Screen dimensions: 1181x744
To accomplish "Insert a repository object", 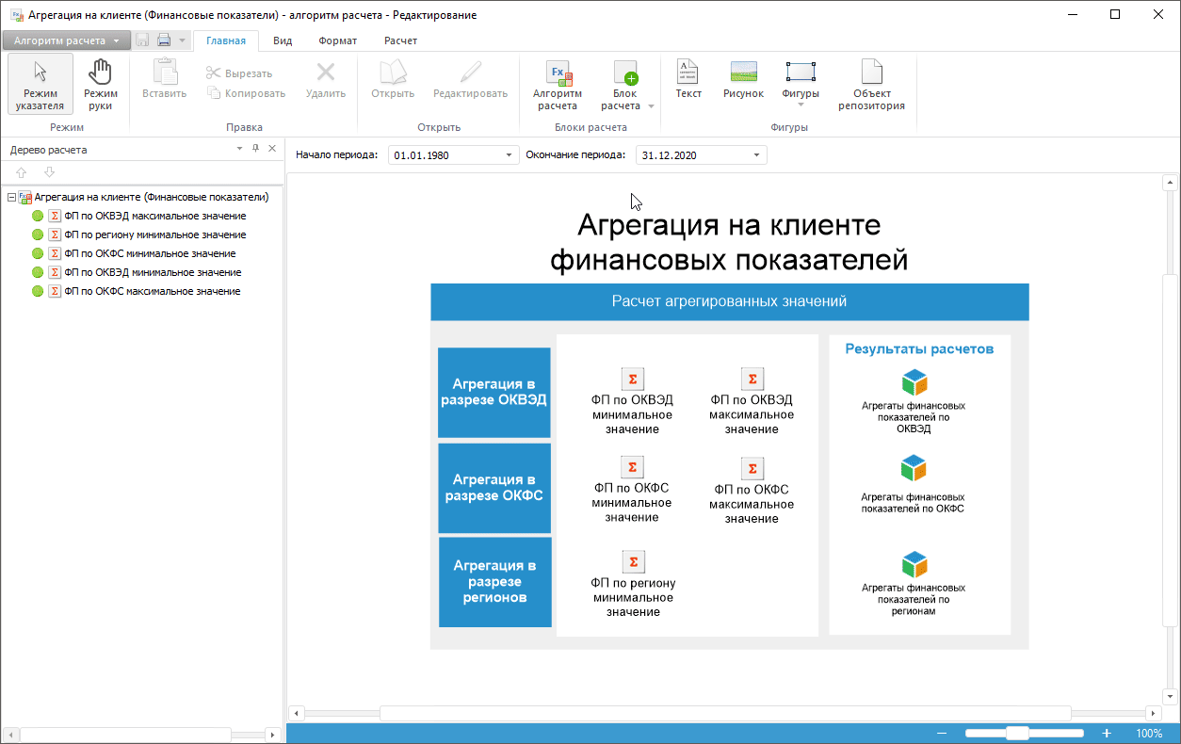I will click(x=871, y=83).
